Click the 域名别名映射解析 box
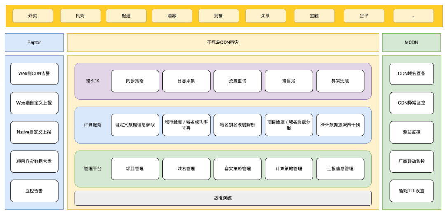Image resolution: width=445 pixels, height=212 pixels. tap(237, 125)
